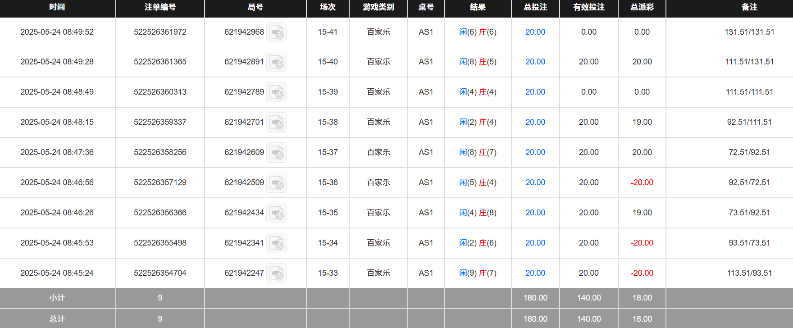View replay icon for round 621942509
Viewport: 793px width, 328px height.
(276, 183)
